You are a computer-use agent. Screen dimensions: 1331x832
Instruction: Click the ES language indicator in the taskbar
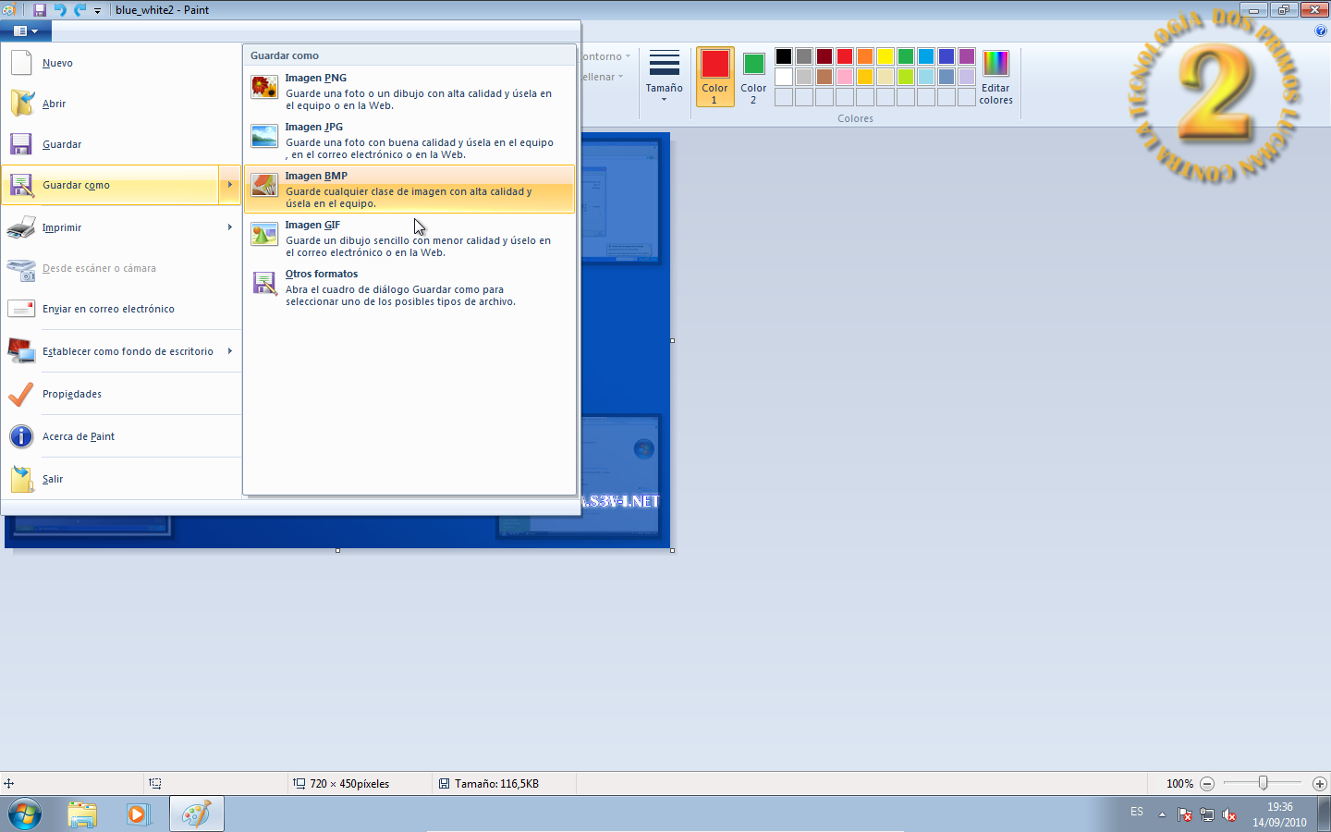[1136, 812]
